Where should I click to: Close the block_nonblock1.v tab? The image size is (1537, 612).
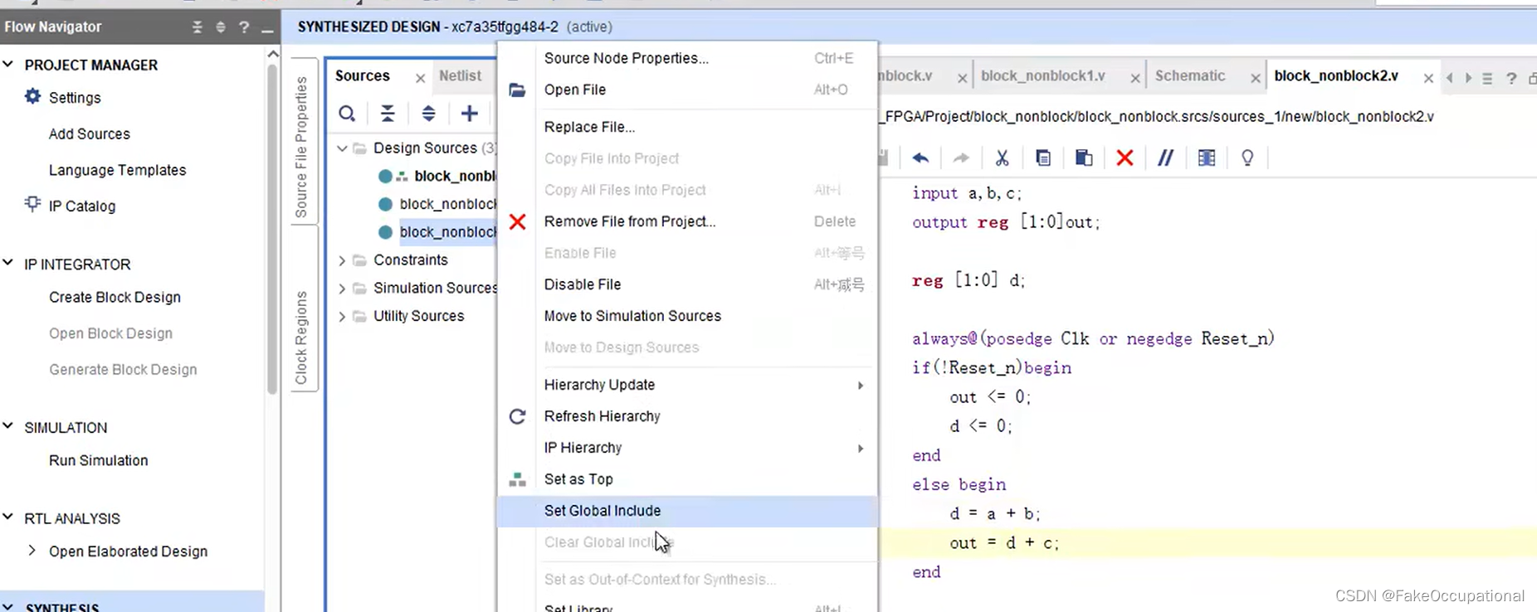pyautogui.click(x=1134, y=78)
